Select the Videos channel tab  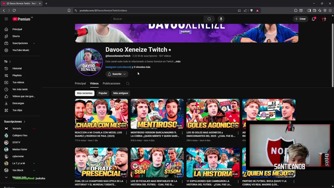click(x=94, y=84)
